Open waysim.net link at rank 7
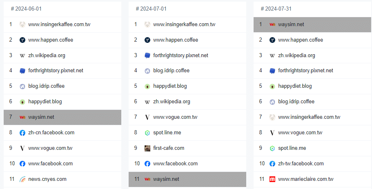 click(x=41, y=117)
